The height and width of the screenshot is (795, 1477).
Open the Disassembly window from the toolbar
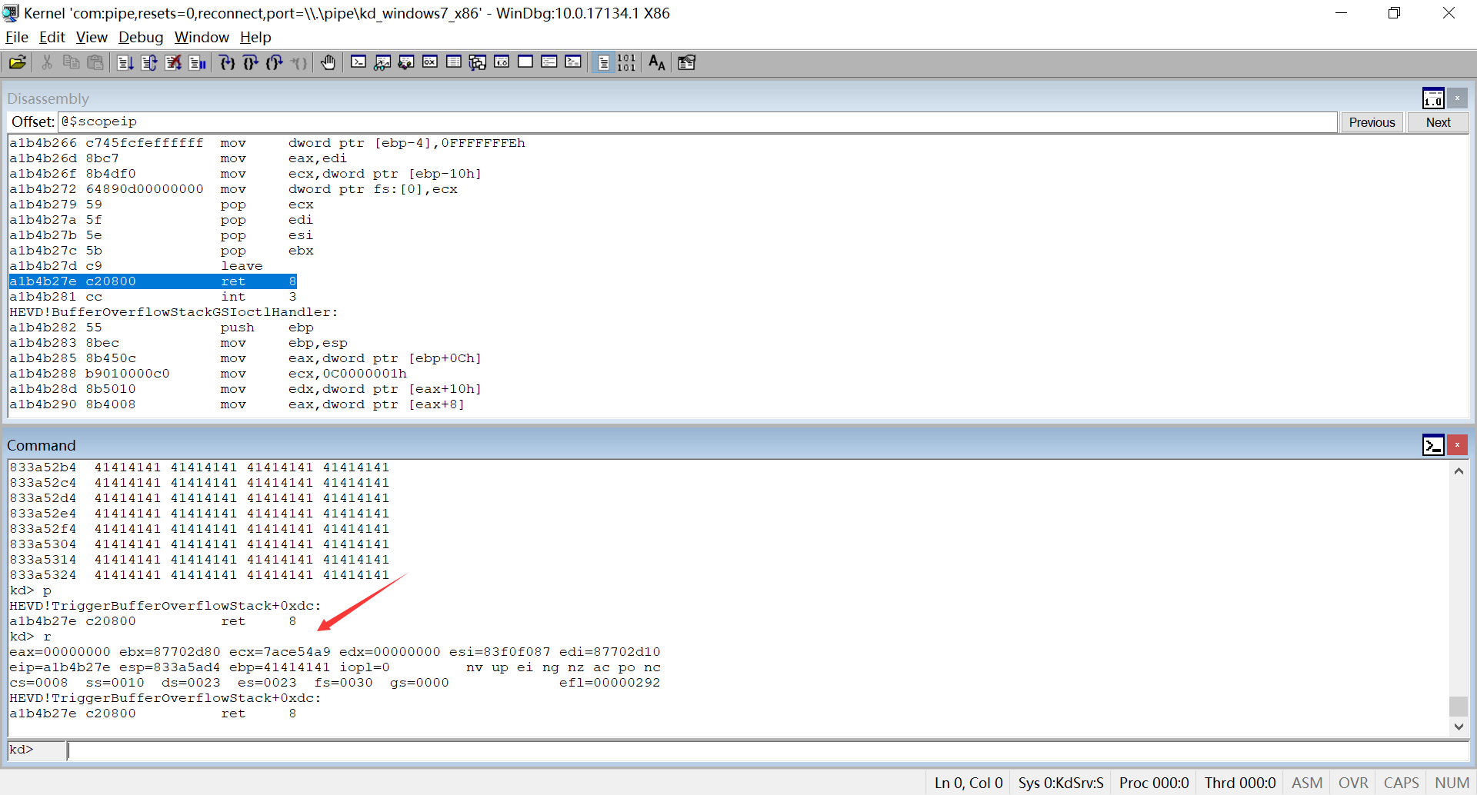pyautogui.click(x=502, y=62)
